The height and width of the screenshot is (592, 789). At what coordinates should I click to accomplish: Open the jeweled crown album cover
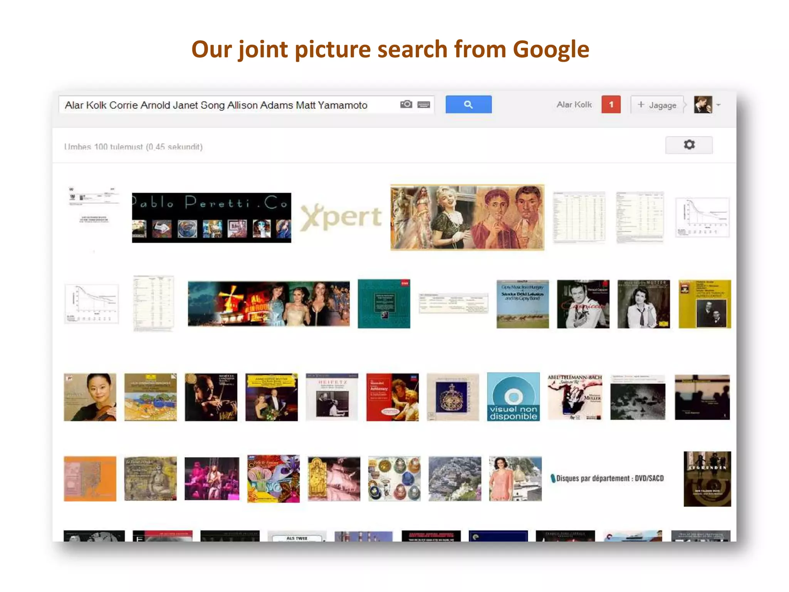(x=453, y=397)
